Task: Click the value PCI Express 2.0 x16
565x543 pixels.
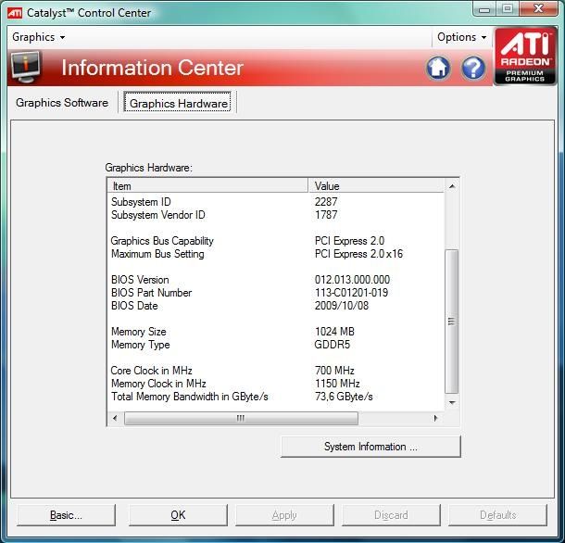Action: (358, 254)
